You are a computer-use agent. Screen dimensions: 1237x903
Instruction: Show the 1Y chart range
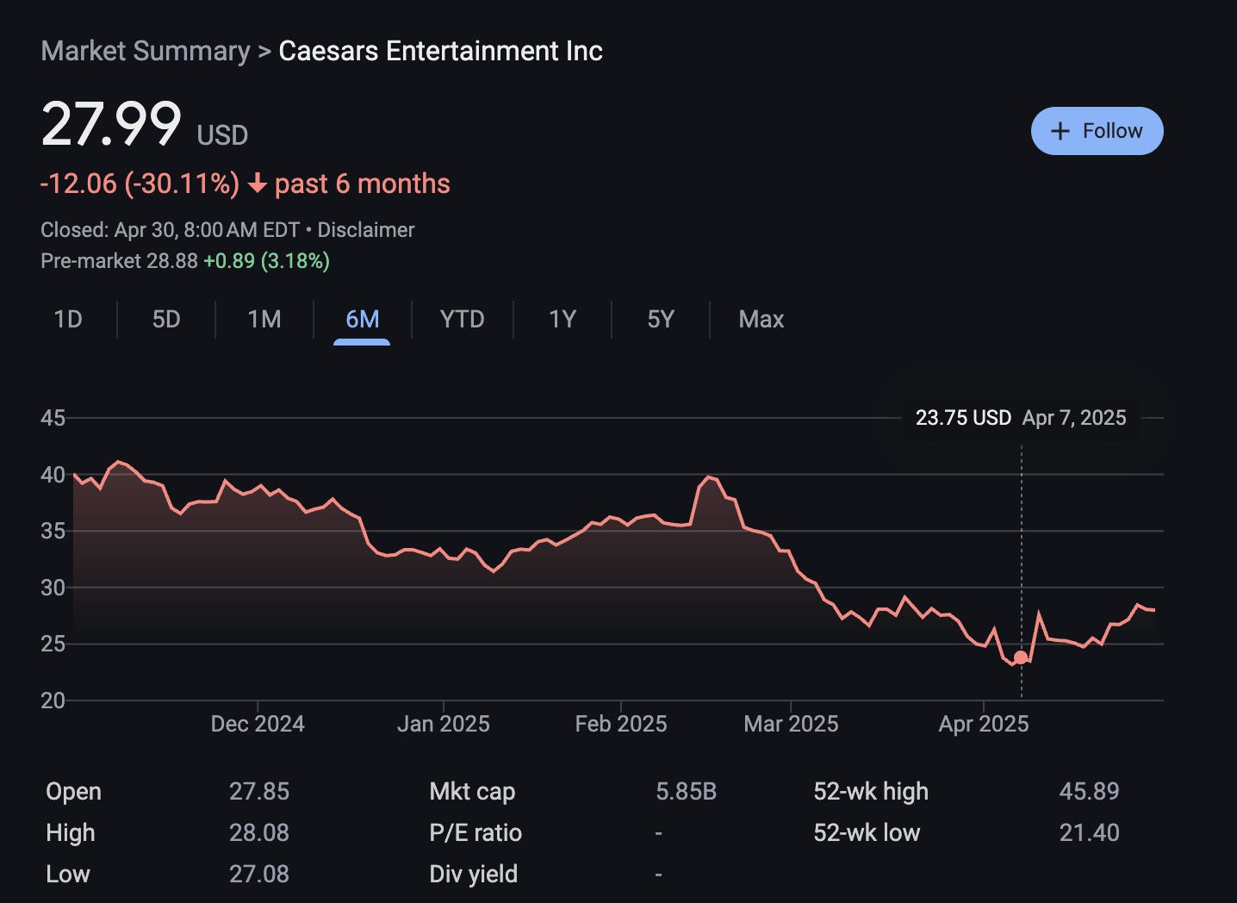(563, 320)
